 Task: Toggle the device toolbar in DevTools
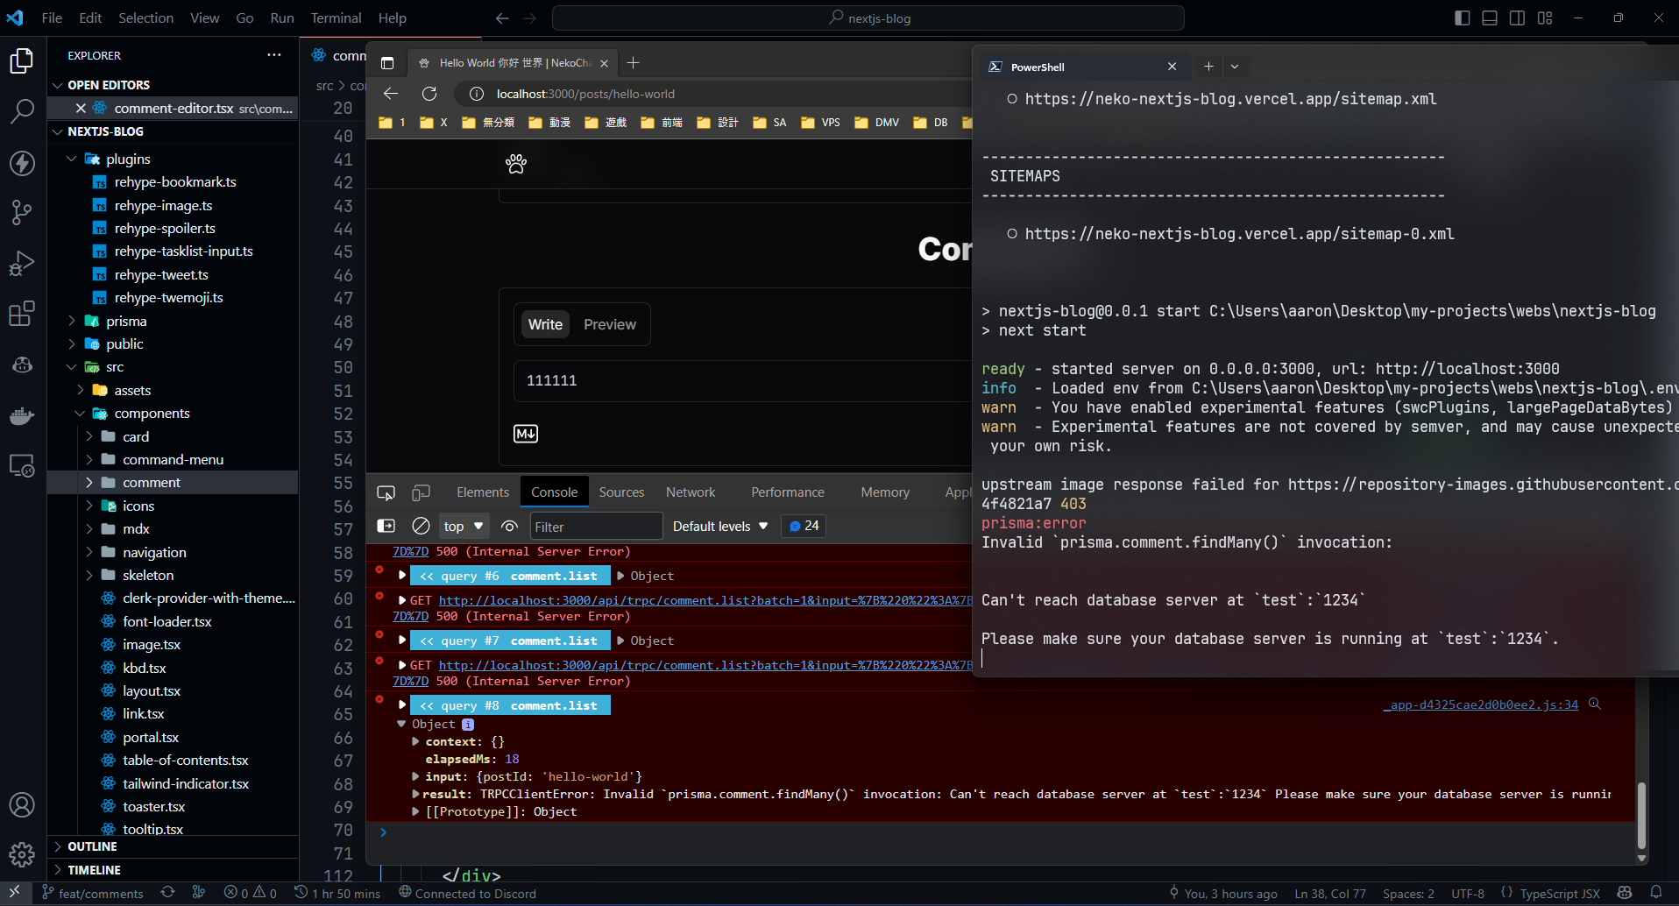(422, 492)
